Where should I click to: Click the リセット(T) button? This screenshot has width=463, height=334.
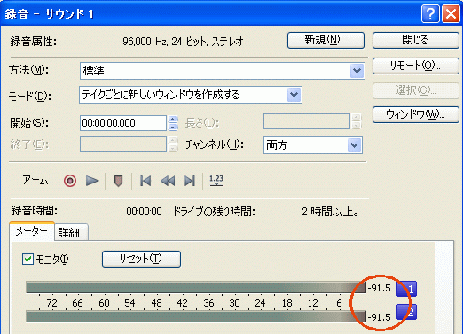click(x=141, y=259)
